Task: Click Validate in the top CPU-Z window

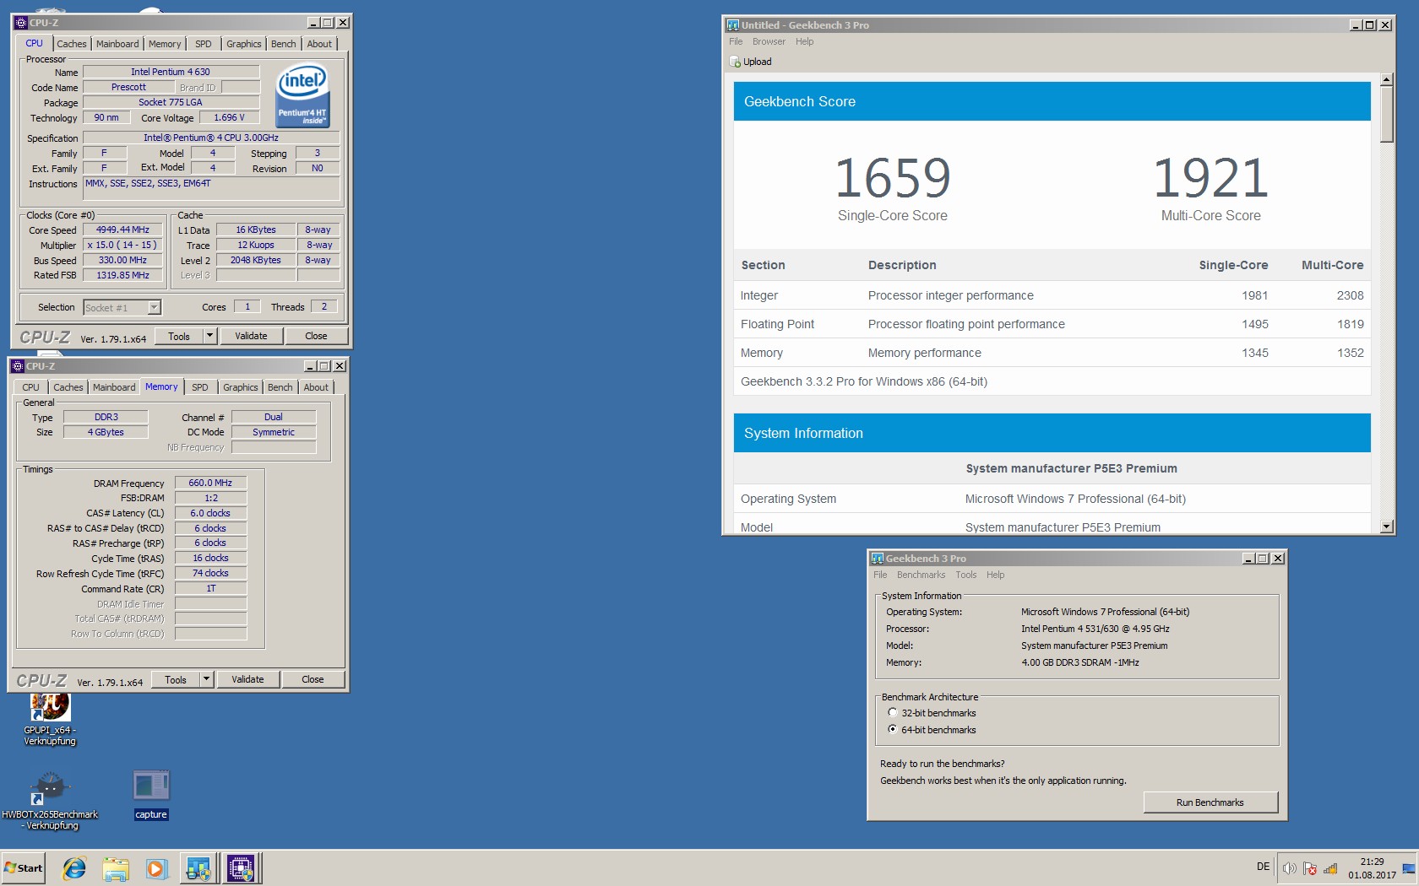Action: click(x=251, y=336)
